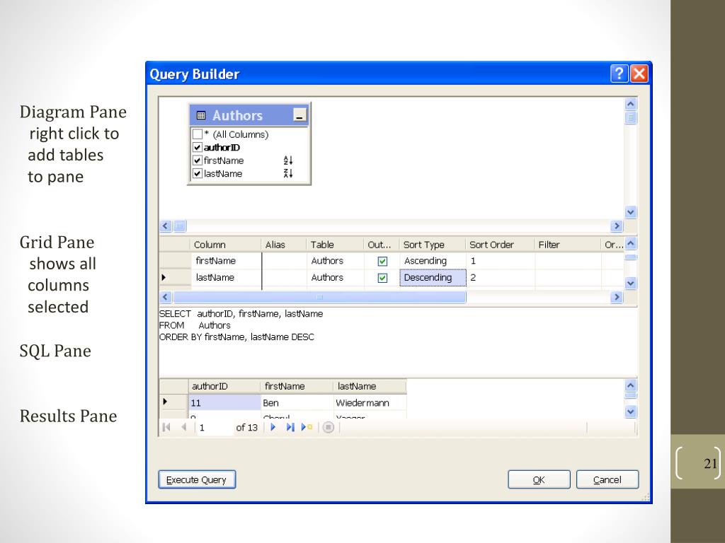Click the Help question mark button
This screenshot has width=725, height=543.
point(619,74)
